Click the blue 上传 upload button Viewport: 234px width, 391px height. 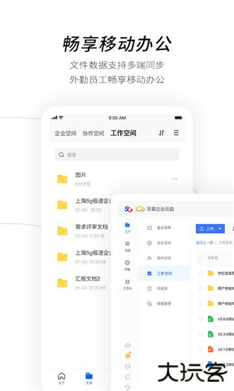(x=210, y=229)
